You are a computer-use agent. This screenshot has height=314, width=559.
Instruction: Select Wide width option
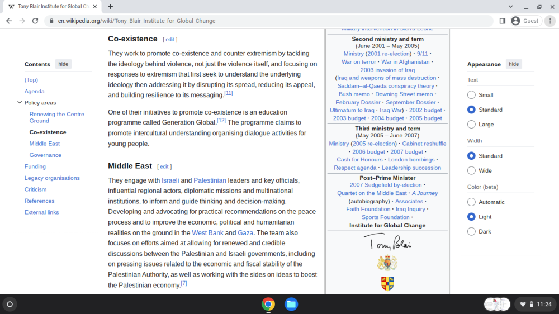[471, 170]
